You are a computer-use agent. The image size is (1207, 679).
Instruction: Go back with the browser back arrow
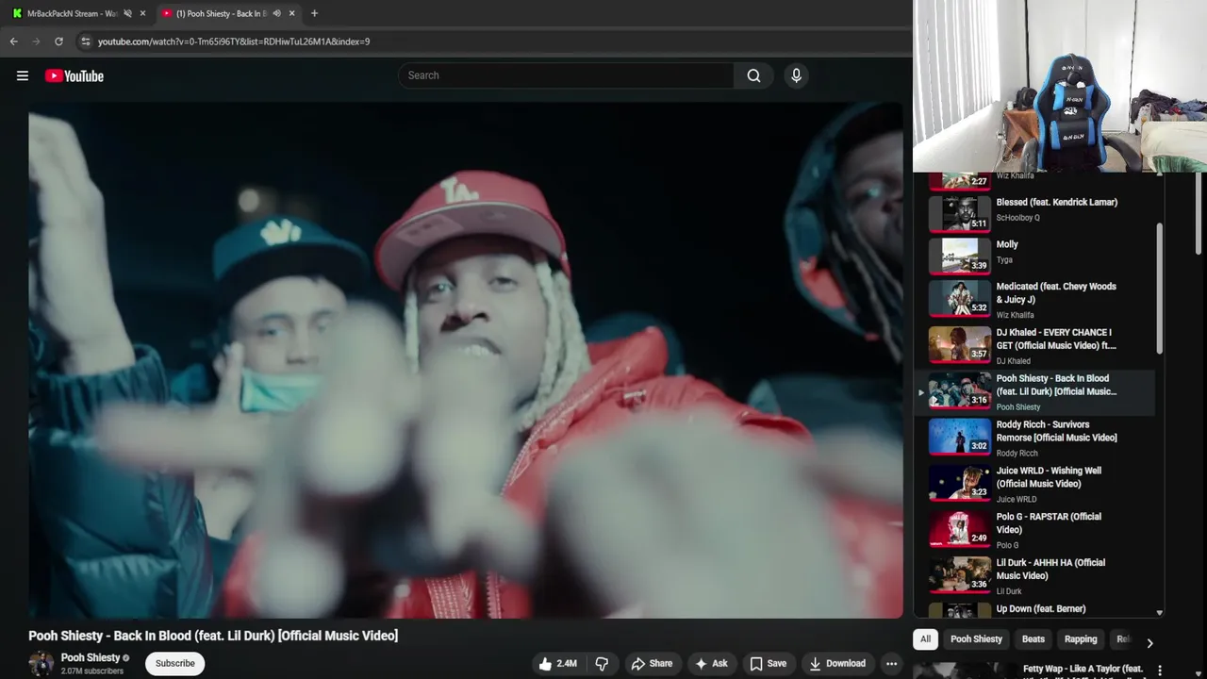click(13, 41)
